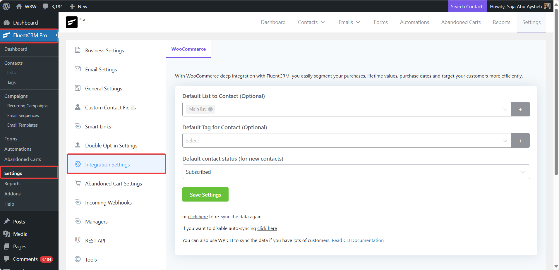The image size is (559, 270).
Task: Open Lists under Contacts in sidebar
Action: [x=11, y=73]
